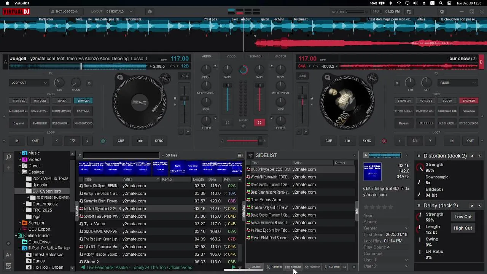Sync the right deck tempo

367,141
